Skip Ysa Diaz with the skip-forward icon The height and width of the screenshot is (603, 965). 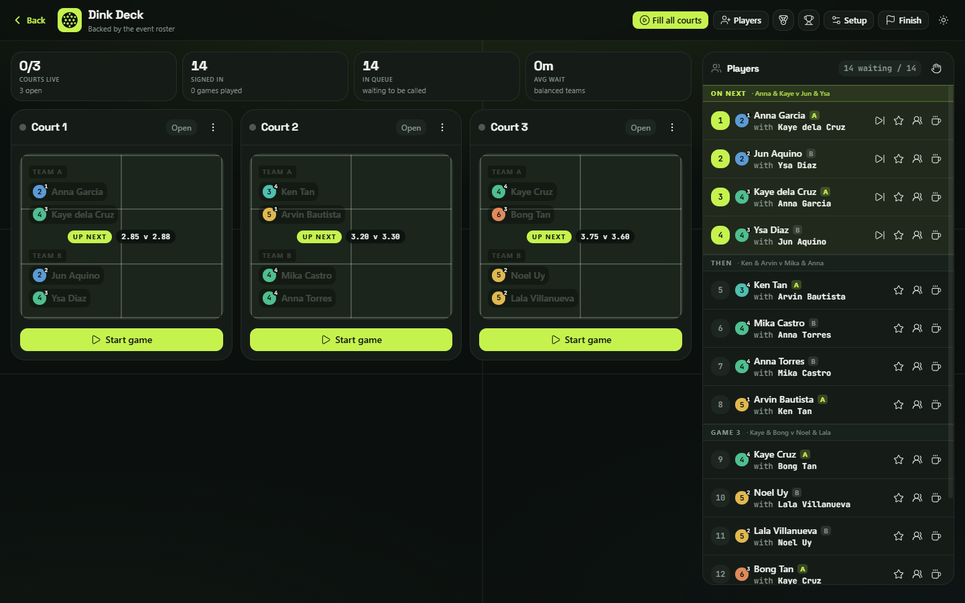pyautogui.click(x=880, y=235)
